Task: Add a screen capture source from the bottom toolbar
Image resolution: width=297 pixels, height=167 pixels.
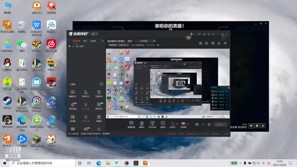Action: click(131, 125)
